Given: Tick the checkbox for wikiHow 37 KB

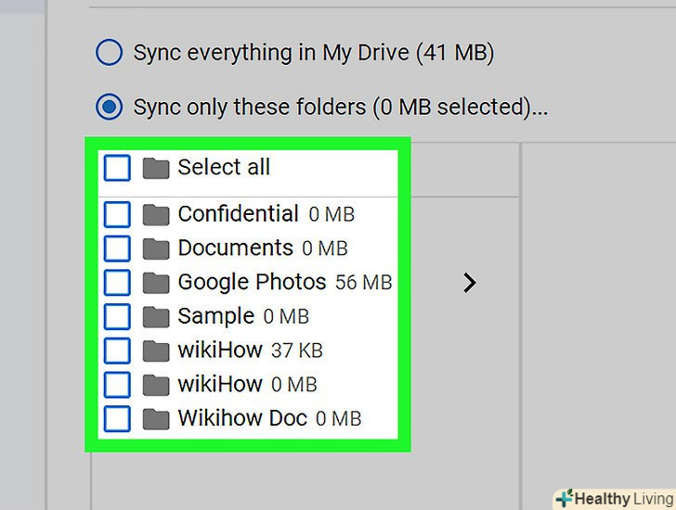Looking at the screenshot, I should [117, 351].
